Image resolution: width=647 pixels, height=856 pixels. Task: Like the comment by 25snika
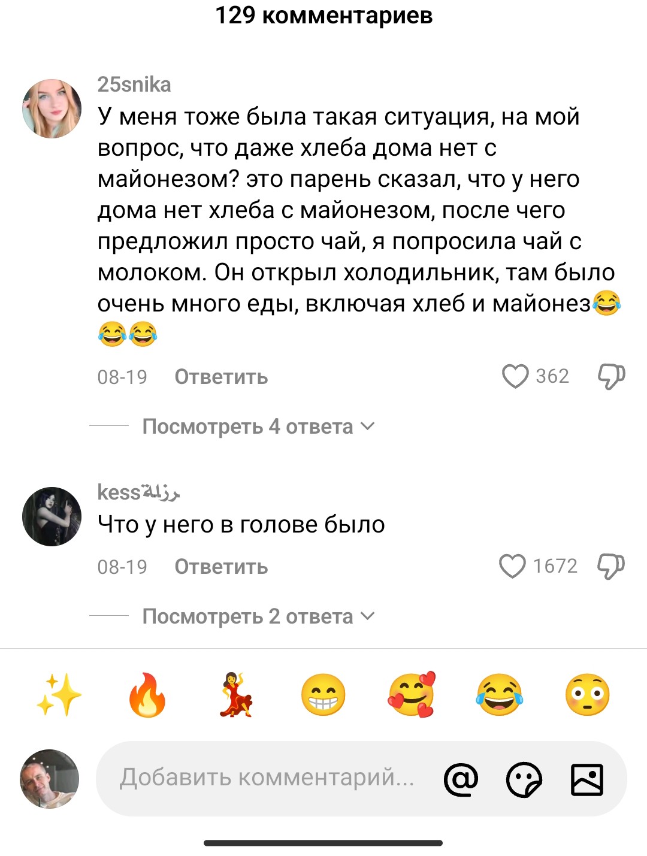[x=515, y=376]
